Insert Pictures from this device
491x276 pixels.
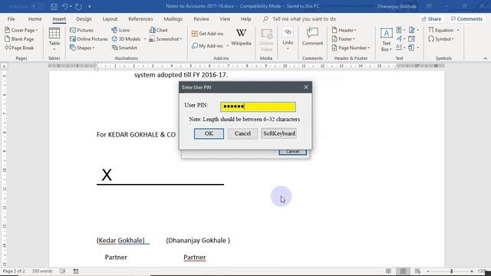tap(81, 30)
